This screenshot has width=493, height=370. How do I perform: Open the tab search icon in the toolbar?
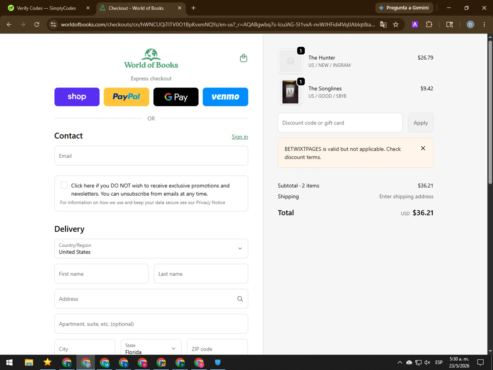coord(450,24)
